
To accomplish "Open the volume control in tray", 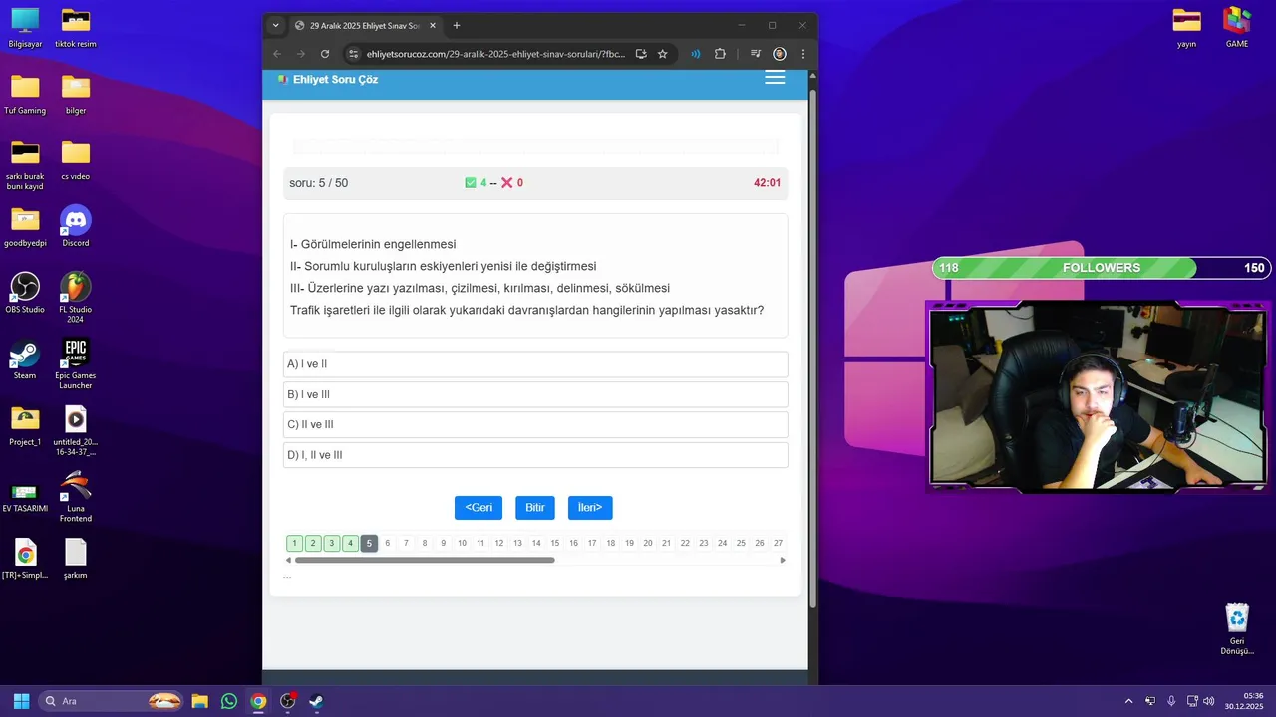I will [1209, 701].
